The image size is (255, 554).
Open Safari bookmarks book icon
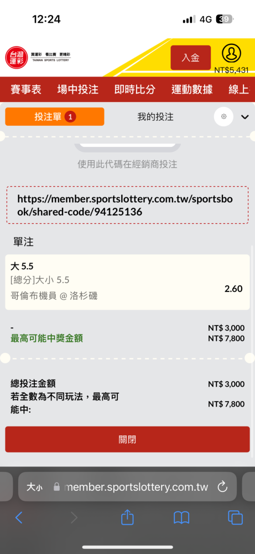[x=181, y=518]
